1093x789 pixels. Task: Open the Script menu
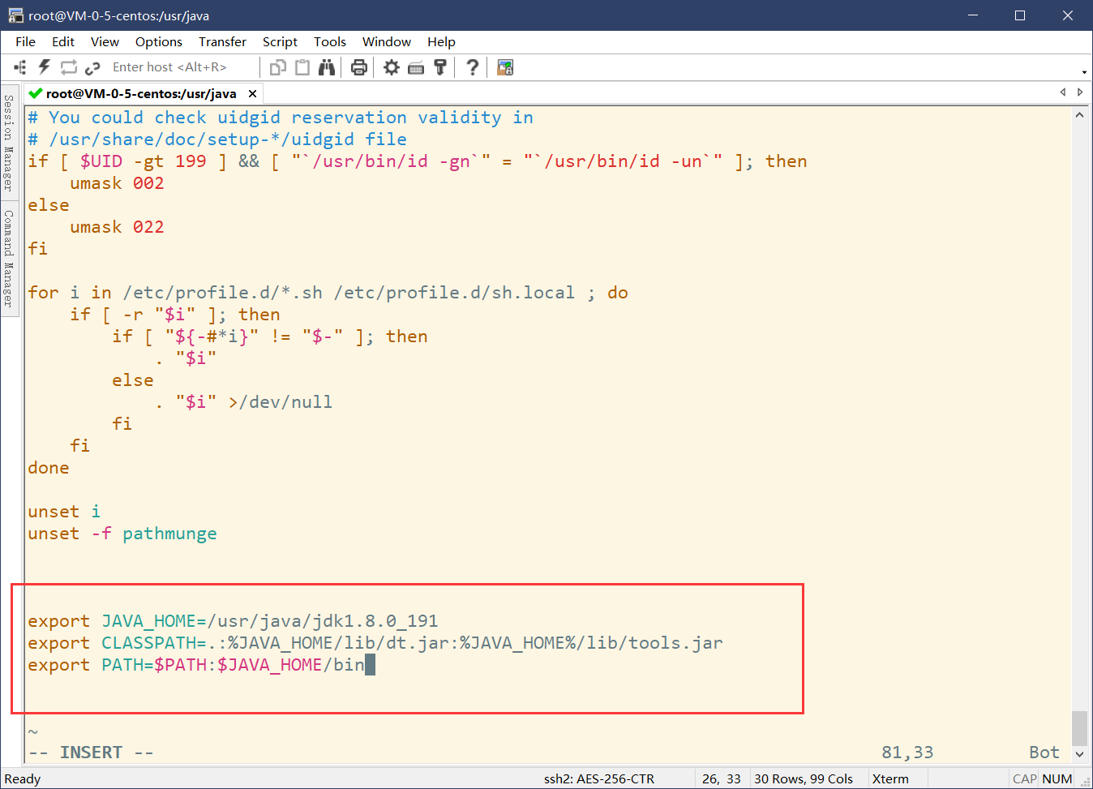(x=280, y=41)
